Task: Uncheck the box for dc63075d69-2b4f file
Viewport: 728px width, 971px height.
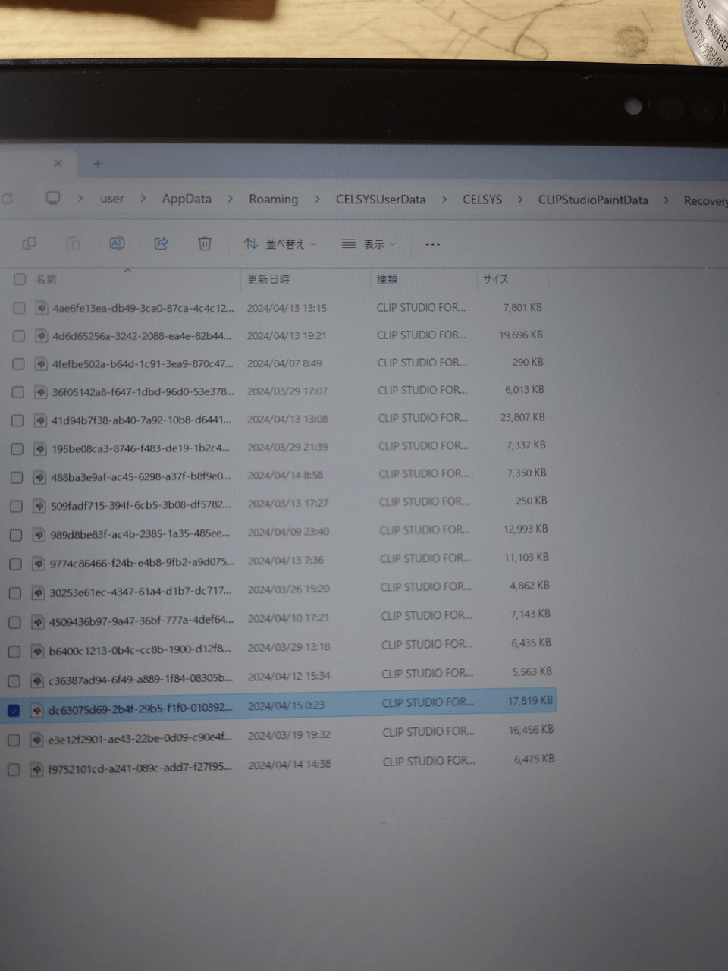Action: click(14, 710)
